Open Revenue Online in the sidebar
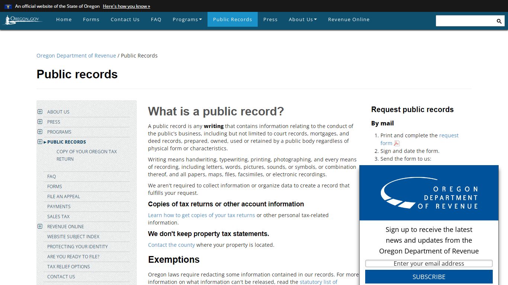Screen dimensions: 508x285 [x=65, y=227]
